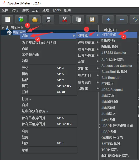Click the Copy toolbar icon
This screenshot has width=139, height=160.
pyautogui.click(x=78, y=19)
